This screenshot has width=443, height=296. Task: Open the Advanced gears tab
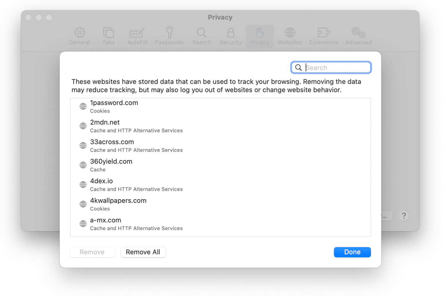pos(358,36)
